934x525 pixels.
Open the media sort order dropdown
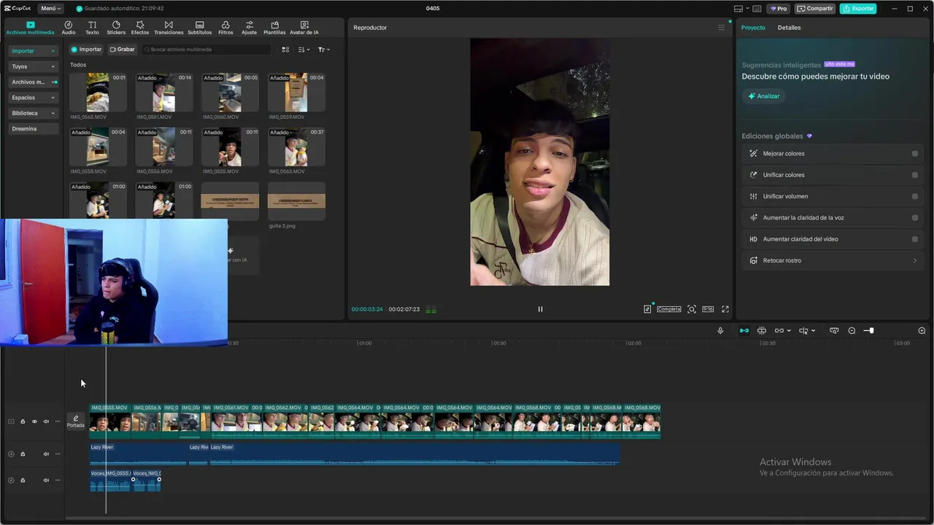(304, 50)
